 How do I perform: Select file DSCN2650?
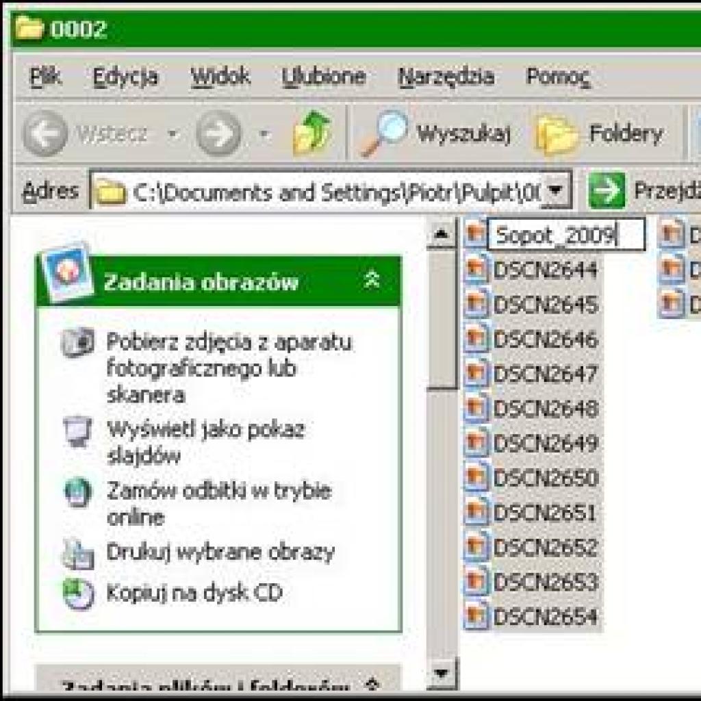(x=546, y=478)
